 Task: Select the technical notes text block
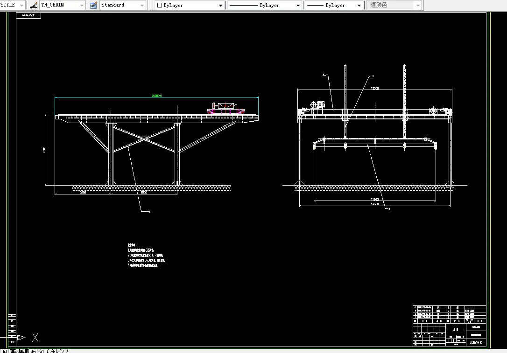(146, 255)
